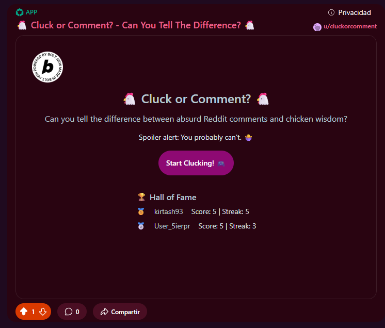385x328 pixels.
Task: Select the Privacidad label
Action: (355, 12)
